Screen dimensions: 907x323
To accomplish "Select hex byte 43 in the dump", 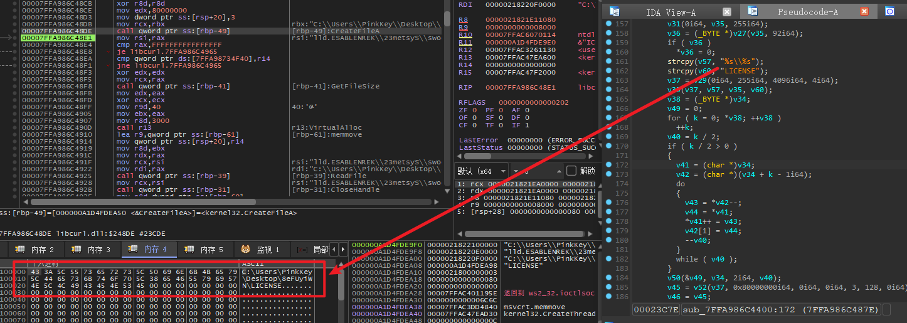I will coord(34,271).
